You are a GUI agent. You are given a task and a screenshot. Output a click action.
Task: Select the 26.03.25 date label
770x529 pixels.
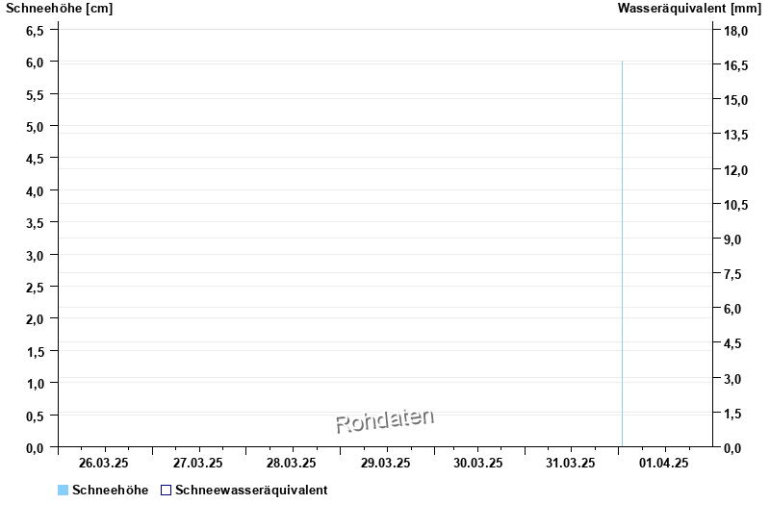click(x=105, y=463)
